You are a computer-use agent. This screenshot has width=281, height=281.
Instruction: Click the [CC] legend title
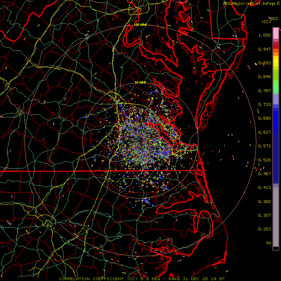click(x=266, y=22)
